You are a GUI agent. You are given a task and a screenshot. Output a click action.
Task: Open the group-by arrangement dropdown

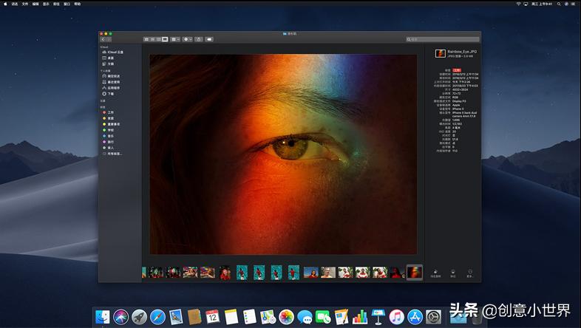pos(175,38)
